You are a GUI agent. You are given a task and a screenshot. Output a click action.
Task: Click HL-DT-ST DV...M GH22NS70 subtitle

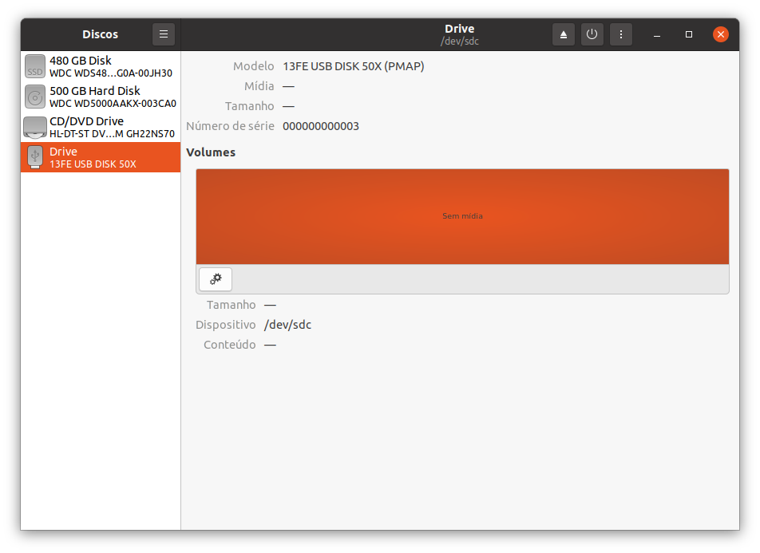tap(112, 134)
